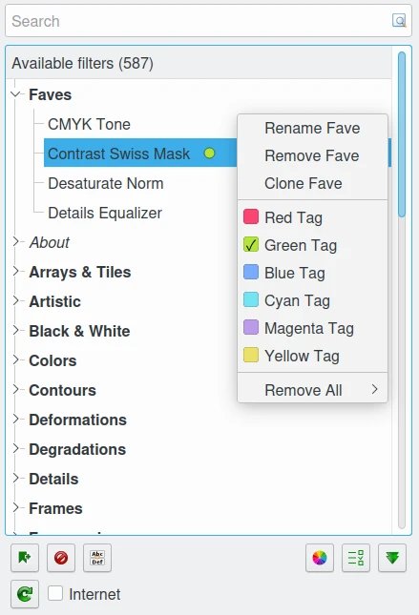Expand the Artistic category
Screen dimensions: 419x615
point(15,301)
